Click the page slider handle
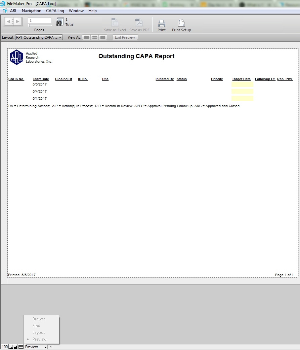Image resolution: width=300 pixels, height=350 pixels. tap(29, 26)
